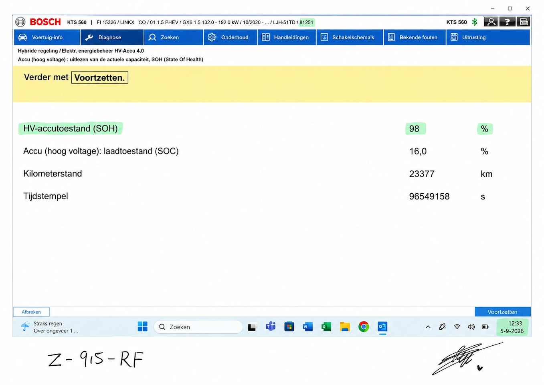Screen dimensions: 544x385
Task: Click the Afbreken button
Action: (31, 312)
